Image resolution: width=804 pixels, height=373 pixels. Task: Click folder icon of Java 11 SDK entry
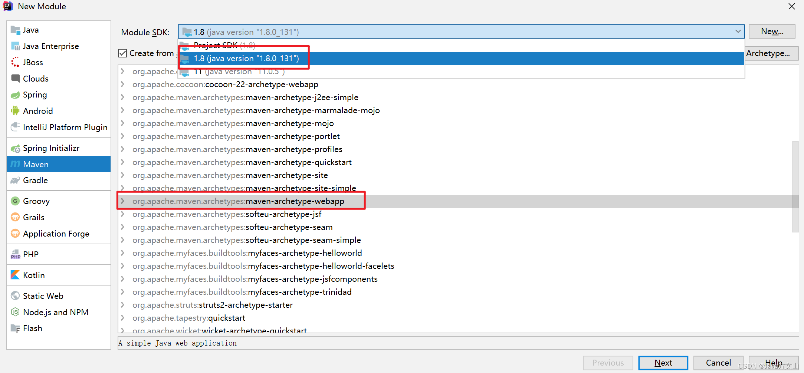coord(186,72)
